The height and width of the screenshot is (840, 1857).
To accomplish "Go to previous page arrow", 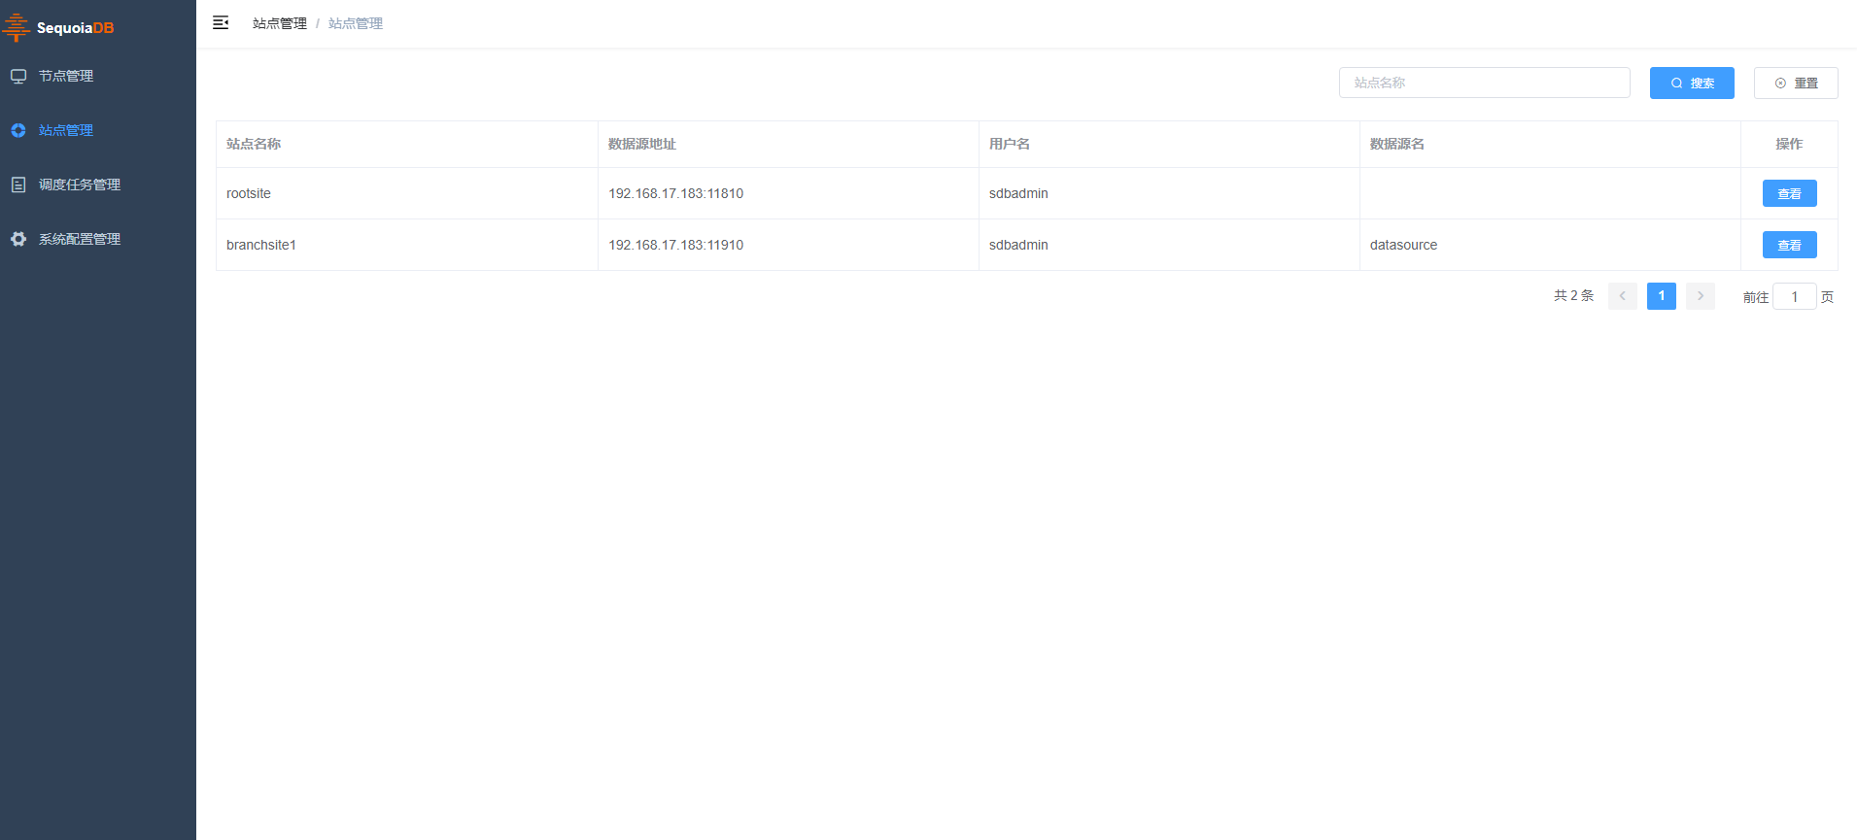I will [1622, 296].
